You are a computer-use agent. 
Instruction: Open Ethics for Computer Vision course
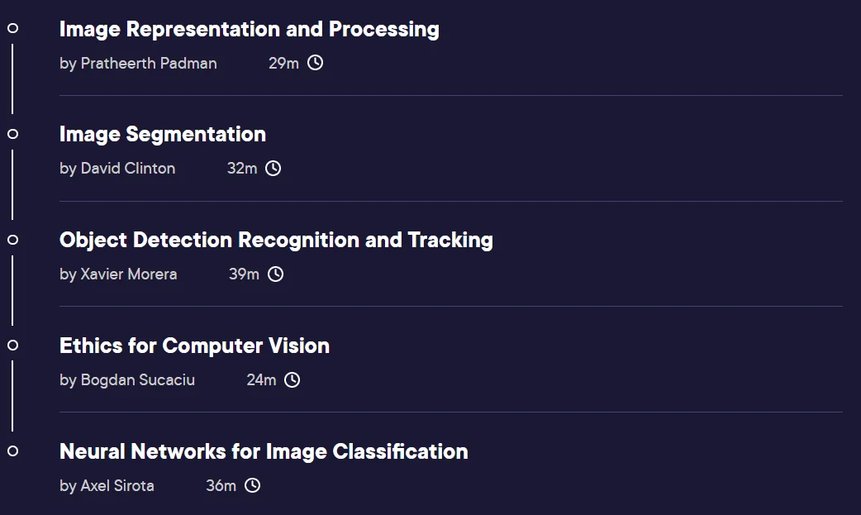tap(194, 346)
